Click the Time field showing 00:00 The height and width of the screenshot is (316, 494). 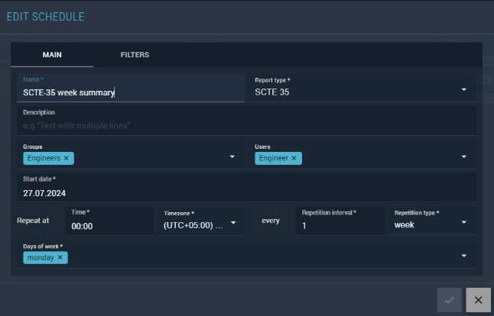[x=109, y=226]
